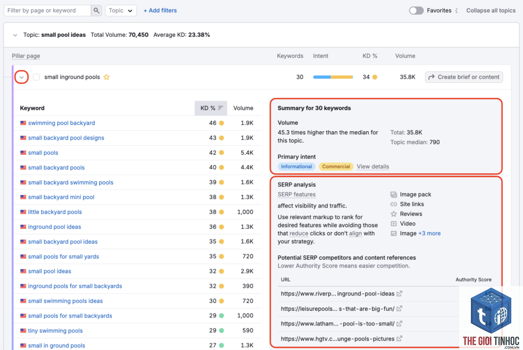The width and height of the screenshot is (523, 350).
Task: Open keyword small backyard pool ideas
Action: [x=63, y=242]
